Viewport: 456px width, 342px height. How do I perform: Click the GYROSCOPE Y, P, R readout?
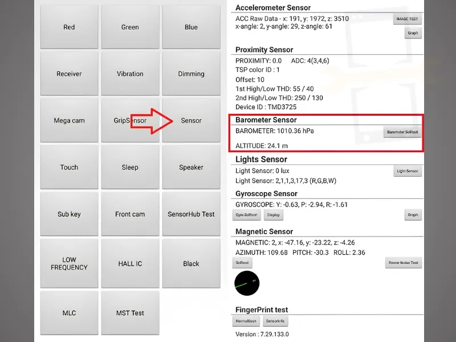point(291,205)
